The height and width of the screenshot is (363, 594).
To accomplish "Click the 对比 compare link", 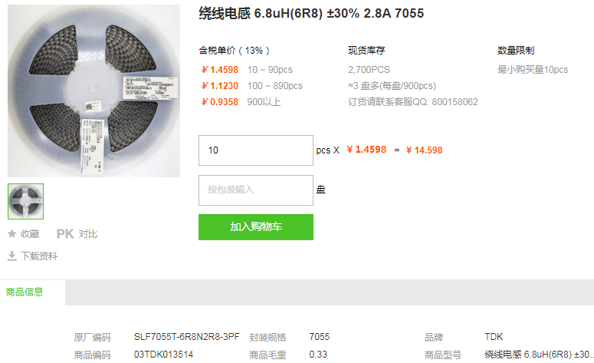I will click(88, 234).
